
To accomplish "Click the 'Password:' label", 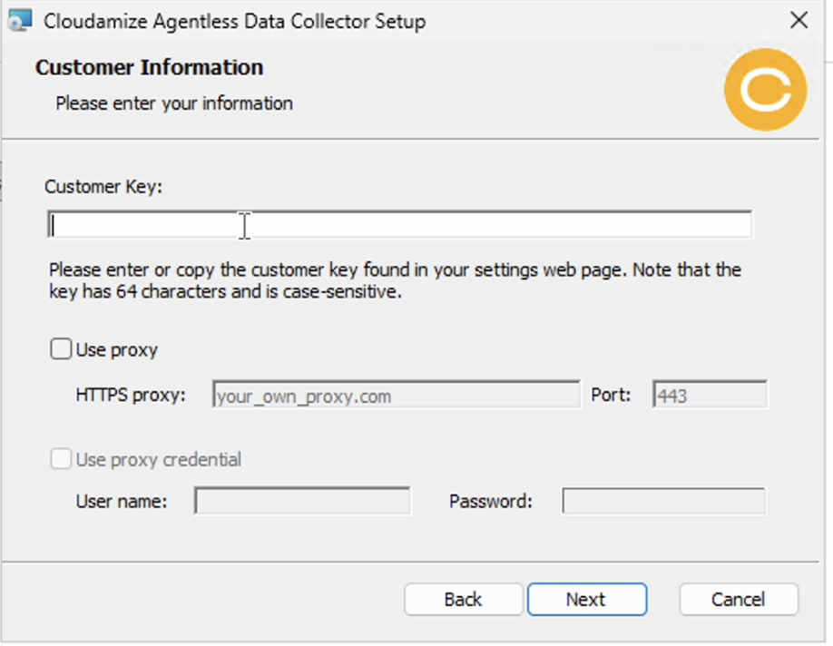I will [x=491, y=501].
